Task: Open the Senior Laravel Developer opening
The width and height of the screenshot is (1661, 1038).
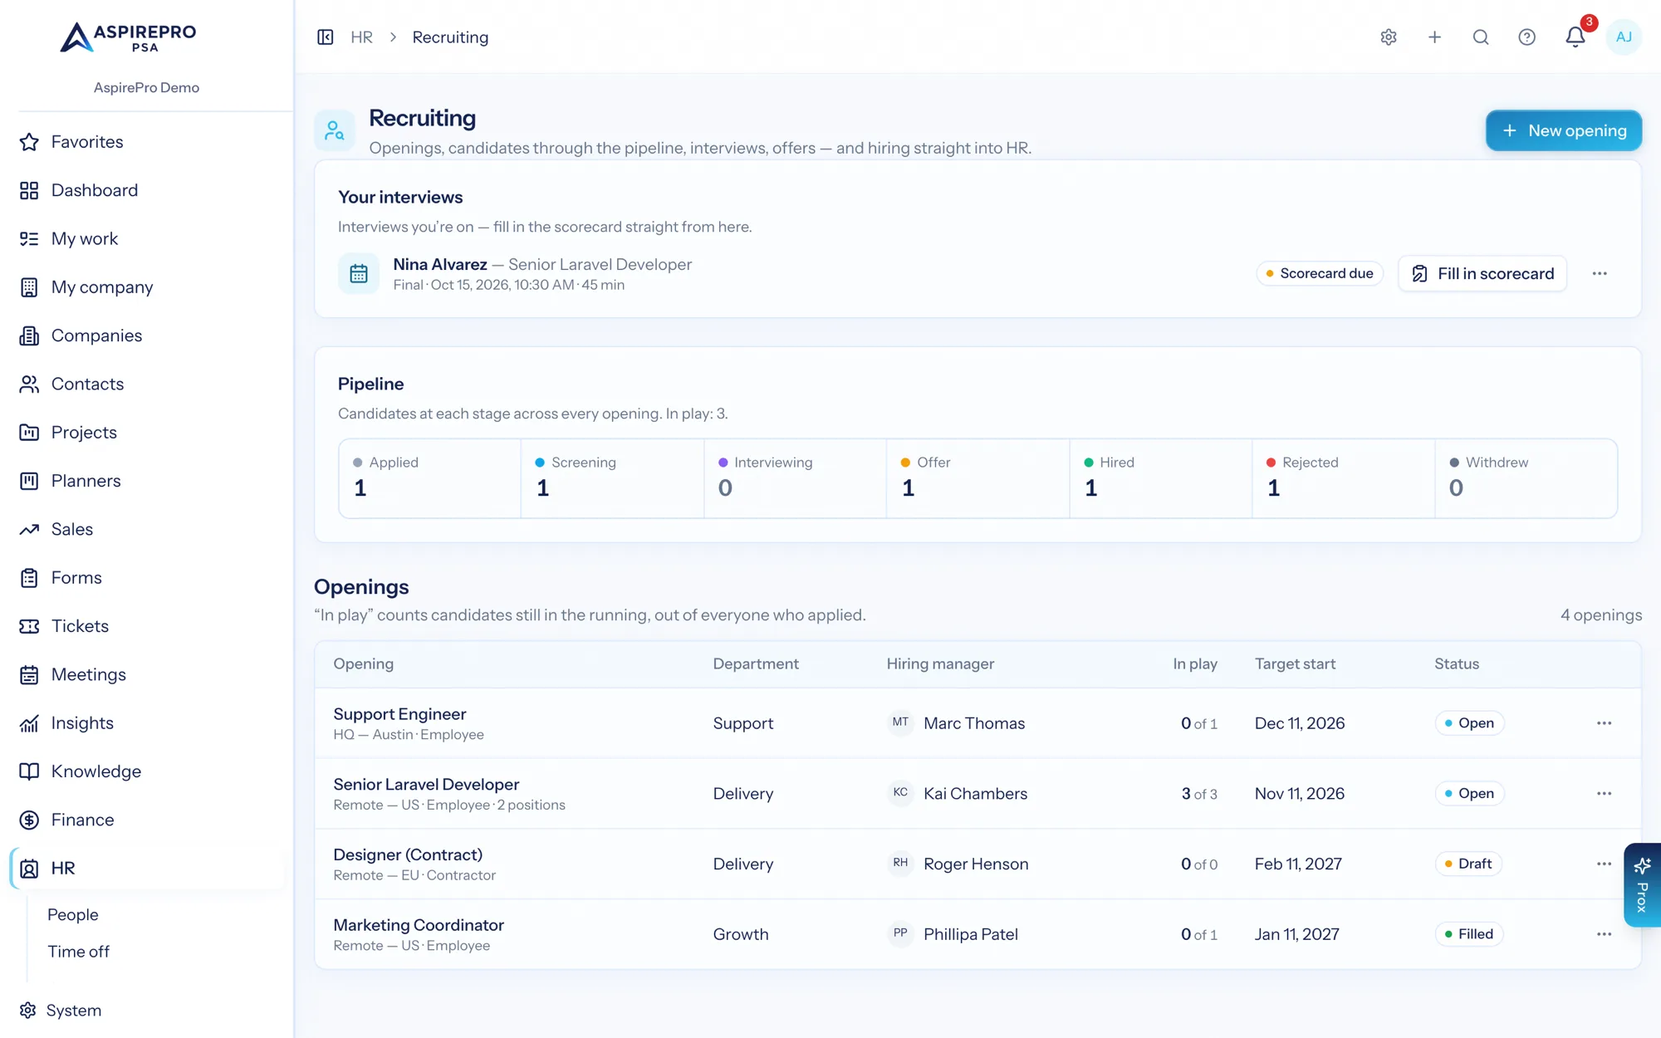Action: (x=426, y=785)
